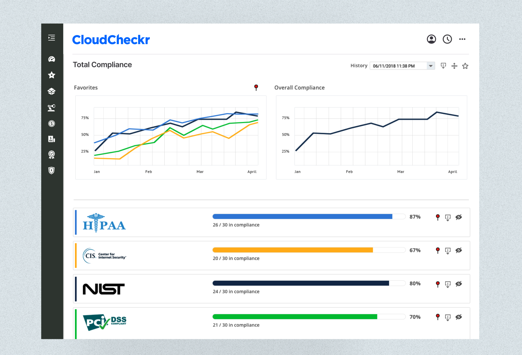
Task: Open the more options ellipsis menu
Action: (462, 39)
